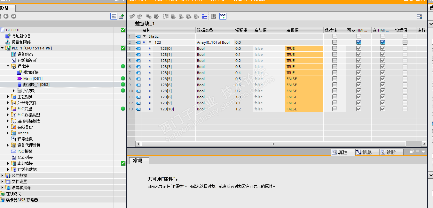Collapse the 123 array in data block

[x=150, y=42]
